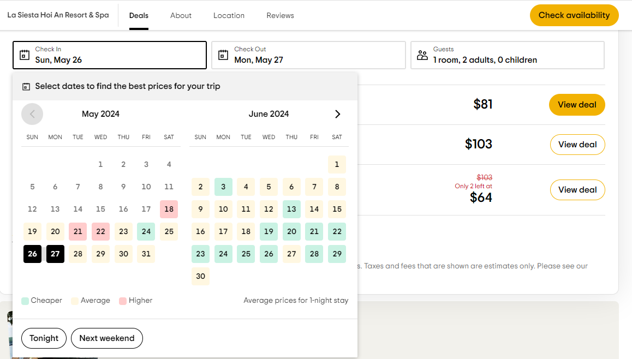Pick June 23 on the calendar
Image resolution: width=632 pixels, height=359 pixels.
coord(200,254)
